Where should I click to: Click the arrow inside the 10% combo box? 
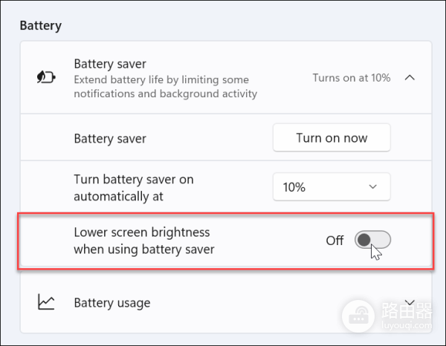tap(373, 187)
